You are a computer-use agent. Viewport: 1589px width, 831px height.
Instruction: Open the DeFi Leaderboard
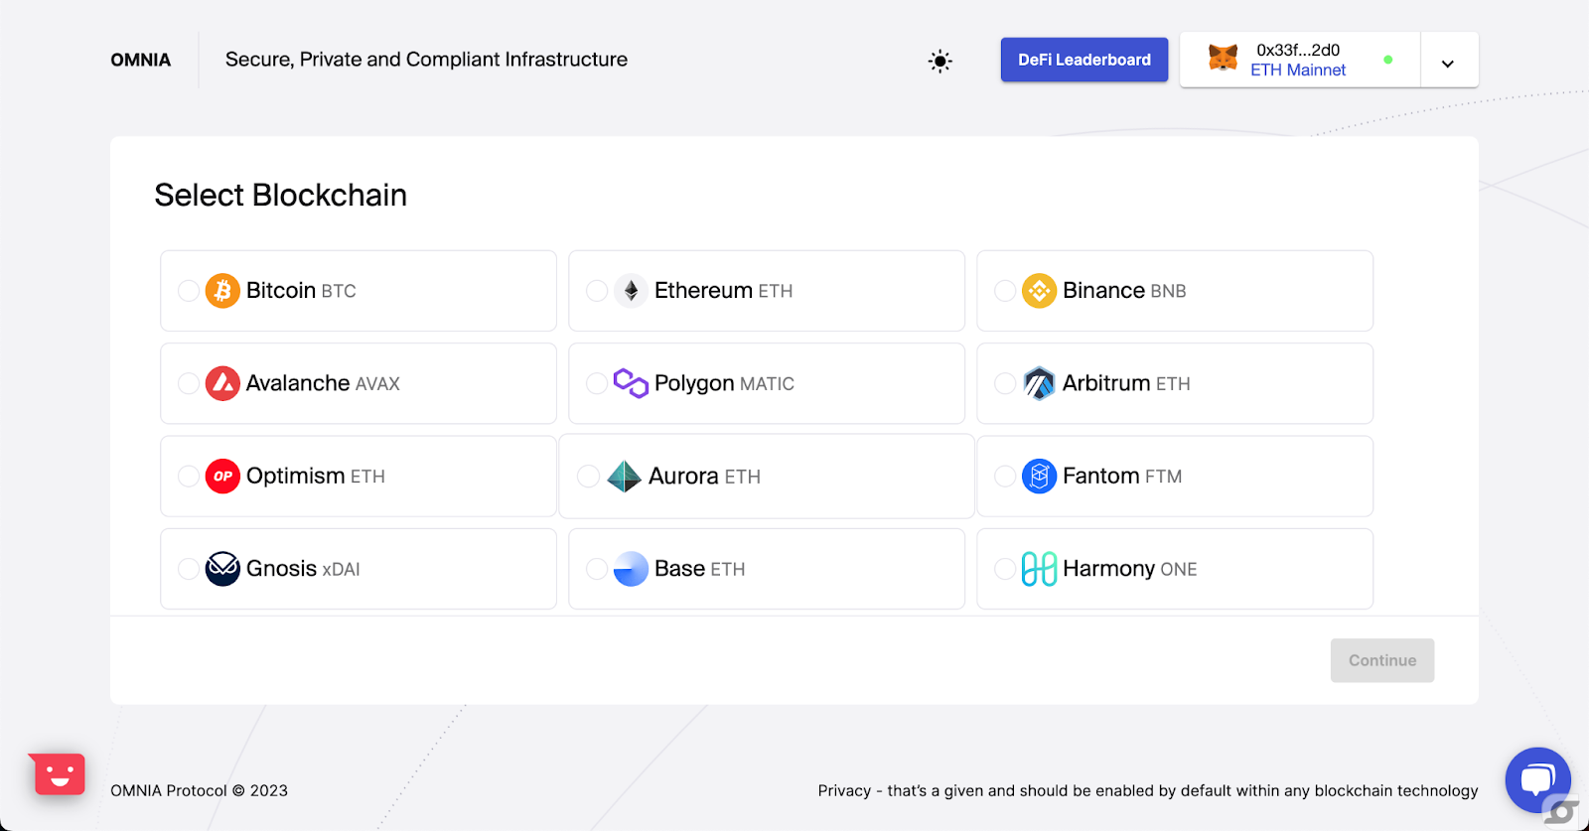pyautogui.click(x=1084, y=60)
